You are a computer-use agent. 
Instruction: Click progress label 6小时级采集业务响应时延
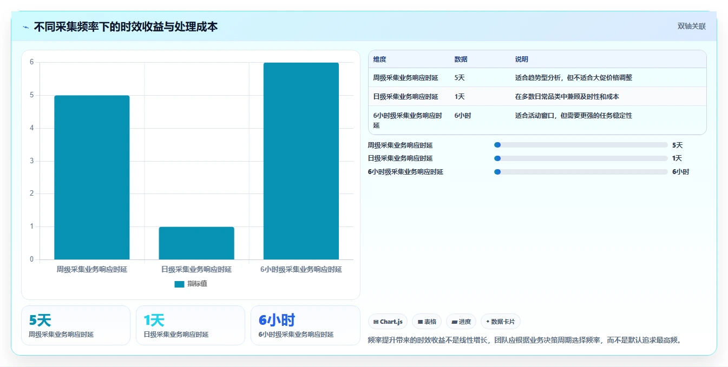point(405,172)
